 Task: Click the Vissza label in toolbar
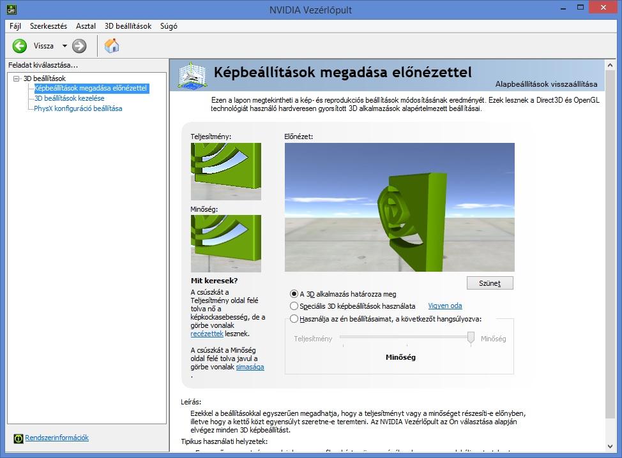click(43, 46)
